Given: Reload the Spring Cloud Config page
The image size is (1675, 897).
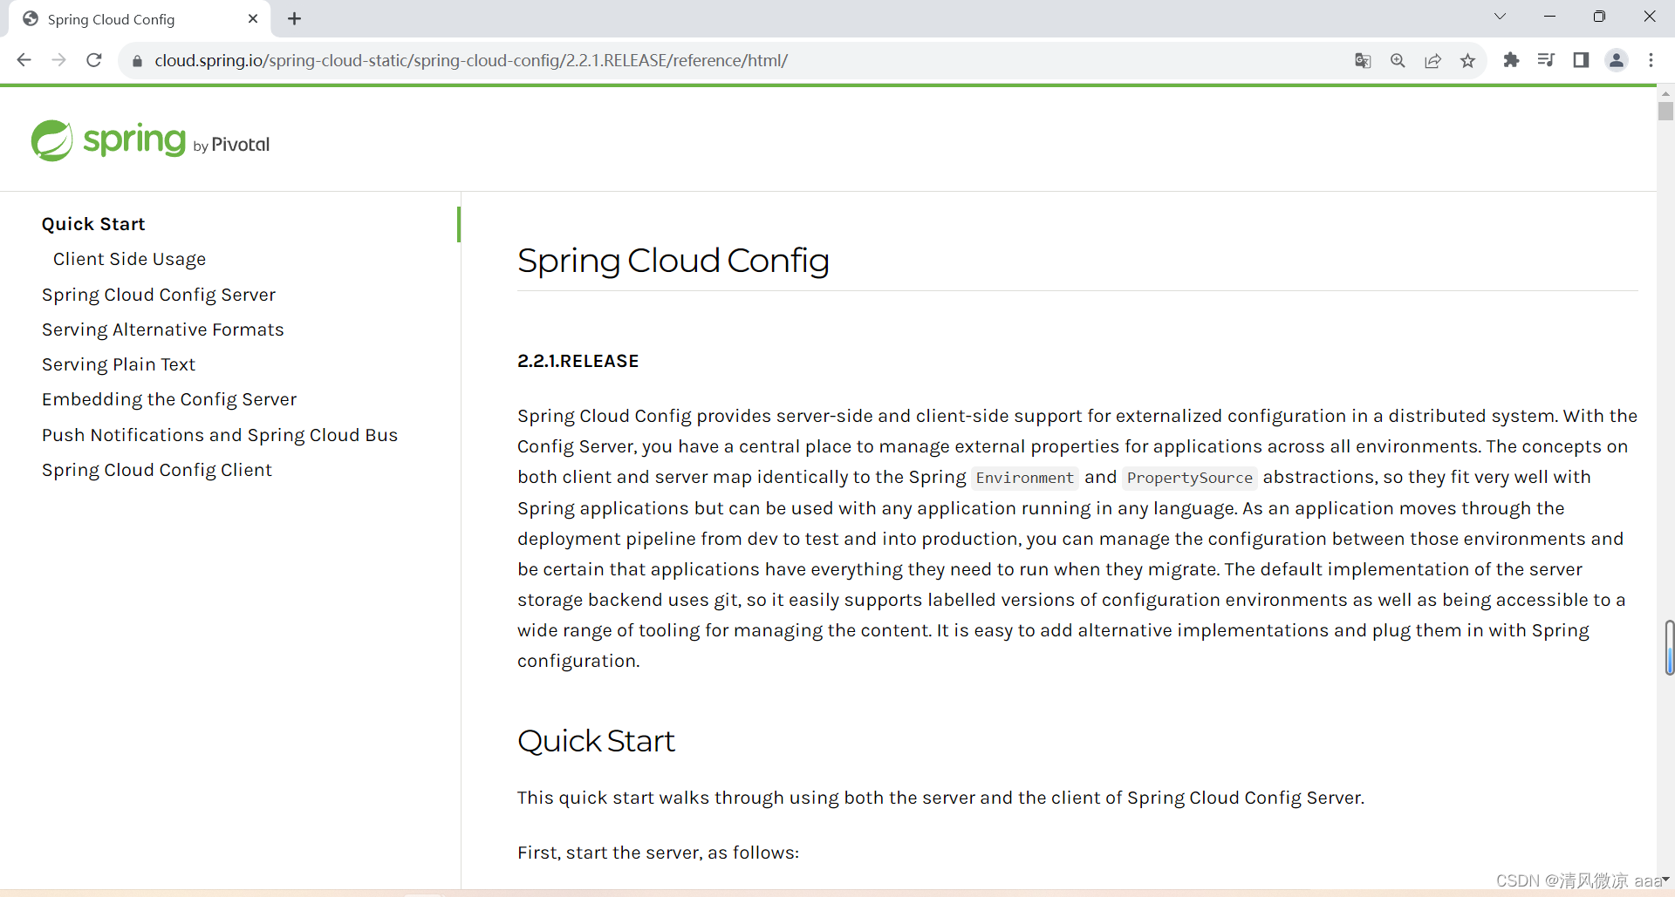Looking at the screenshot, I should coord(94,60).
